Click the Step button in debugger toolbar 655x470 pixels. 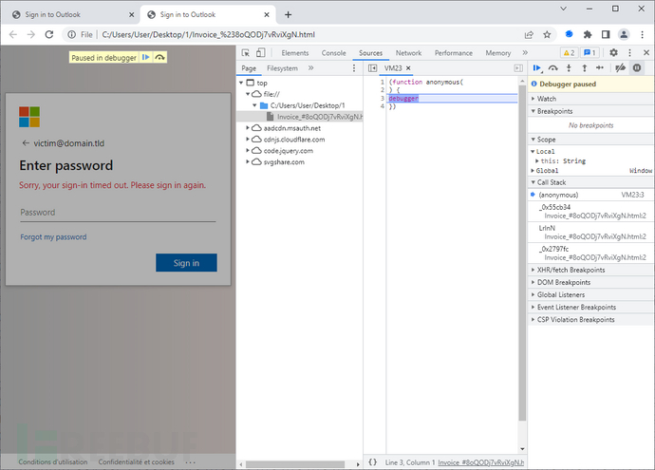click(x=600, y=68)
